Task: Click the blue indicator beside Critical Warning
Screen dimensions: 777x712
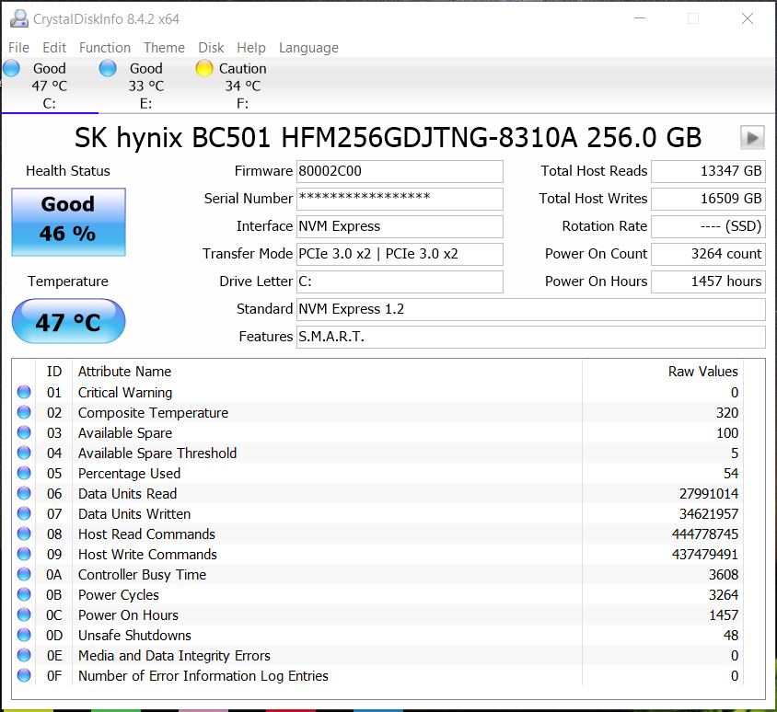Action: click(x=23, y=392)
